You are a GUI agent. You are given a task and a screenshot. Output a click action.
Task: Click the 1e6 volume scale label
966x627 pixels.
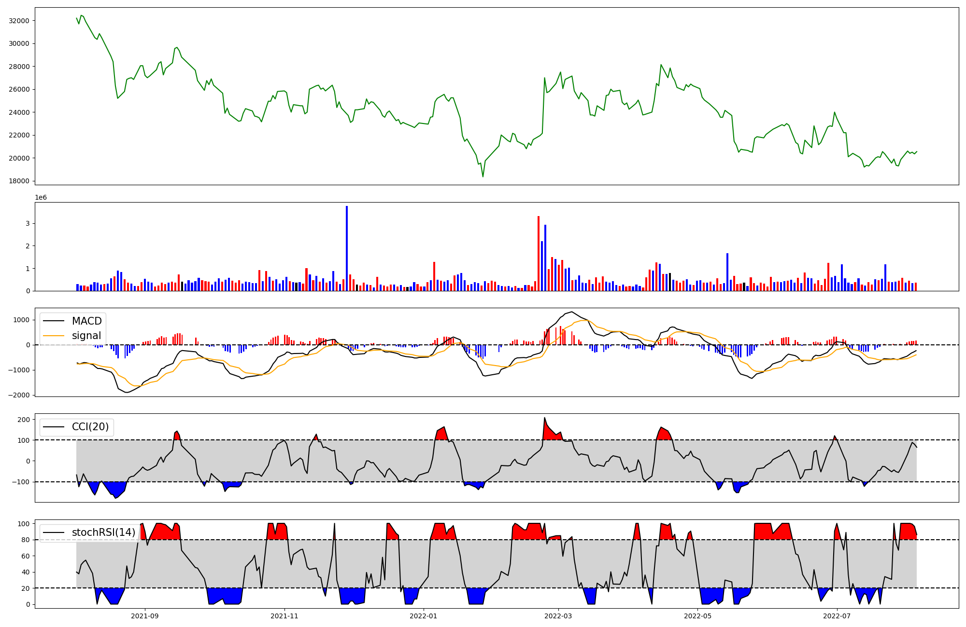click(x=41, y=198)
